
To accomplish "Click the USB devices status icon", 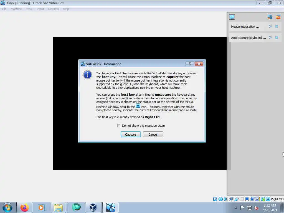I will click(236, 199).
